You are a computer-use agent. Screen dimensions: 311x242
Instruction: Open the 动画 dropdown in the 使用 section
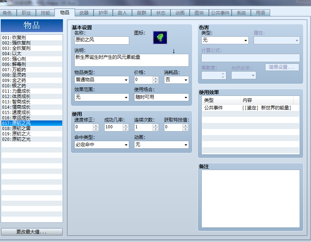162,145
